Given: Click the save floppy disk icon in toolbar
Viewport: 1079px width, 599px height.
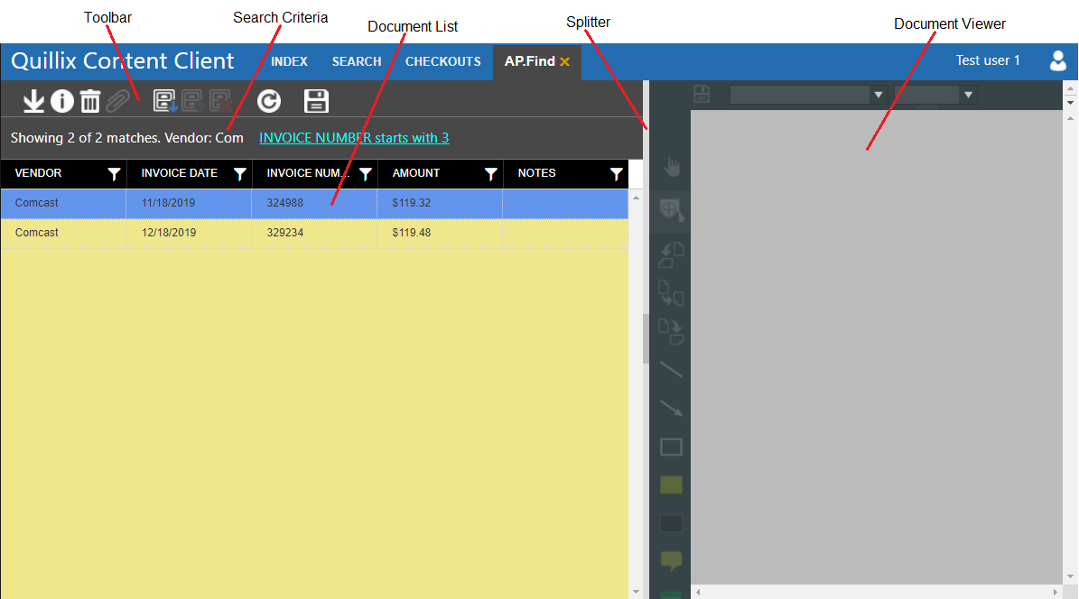Looking at the screenshot, I should 316,101.
